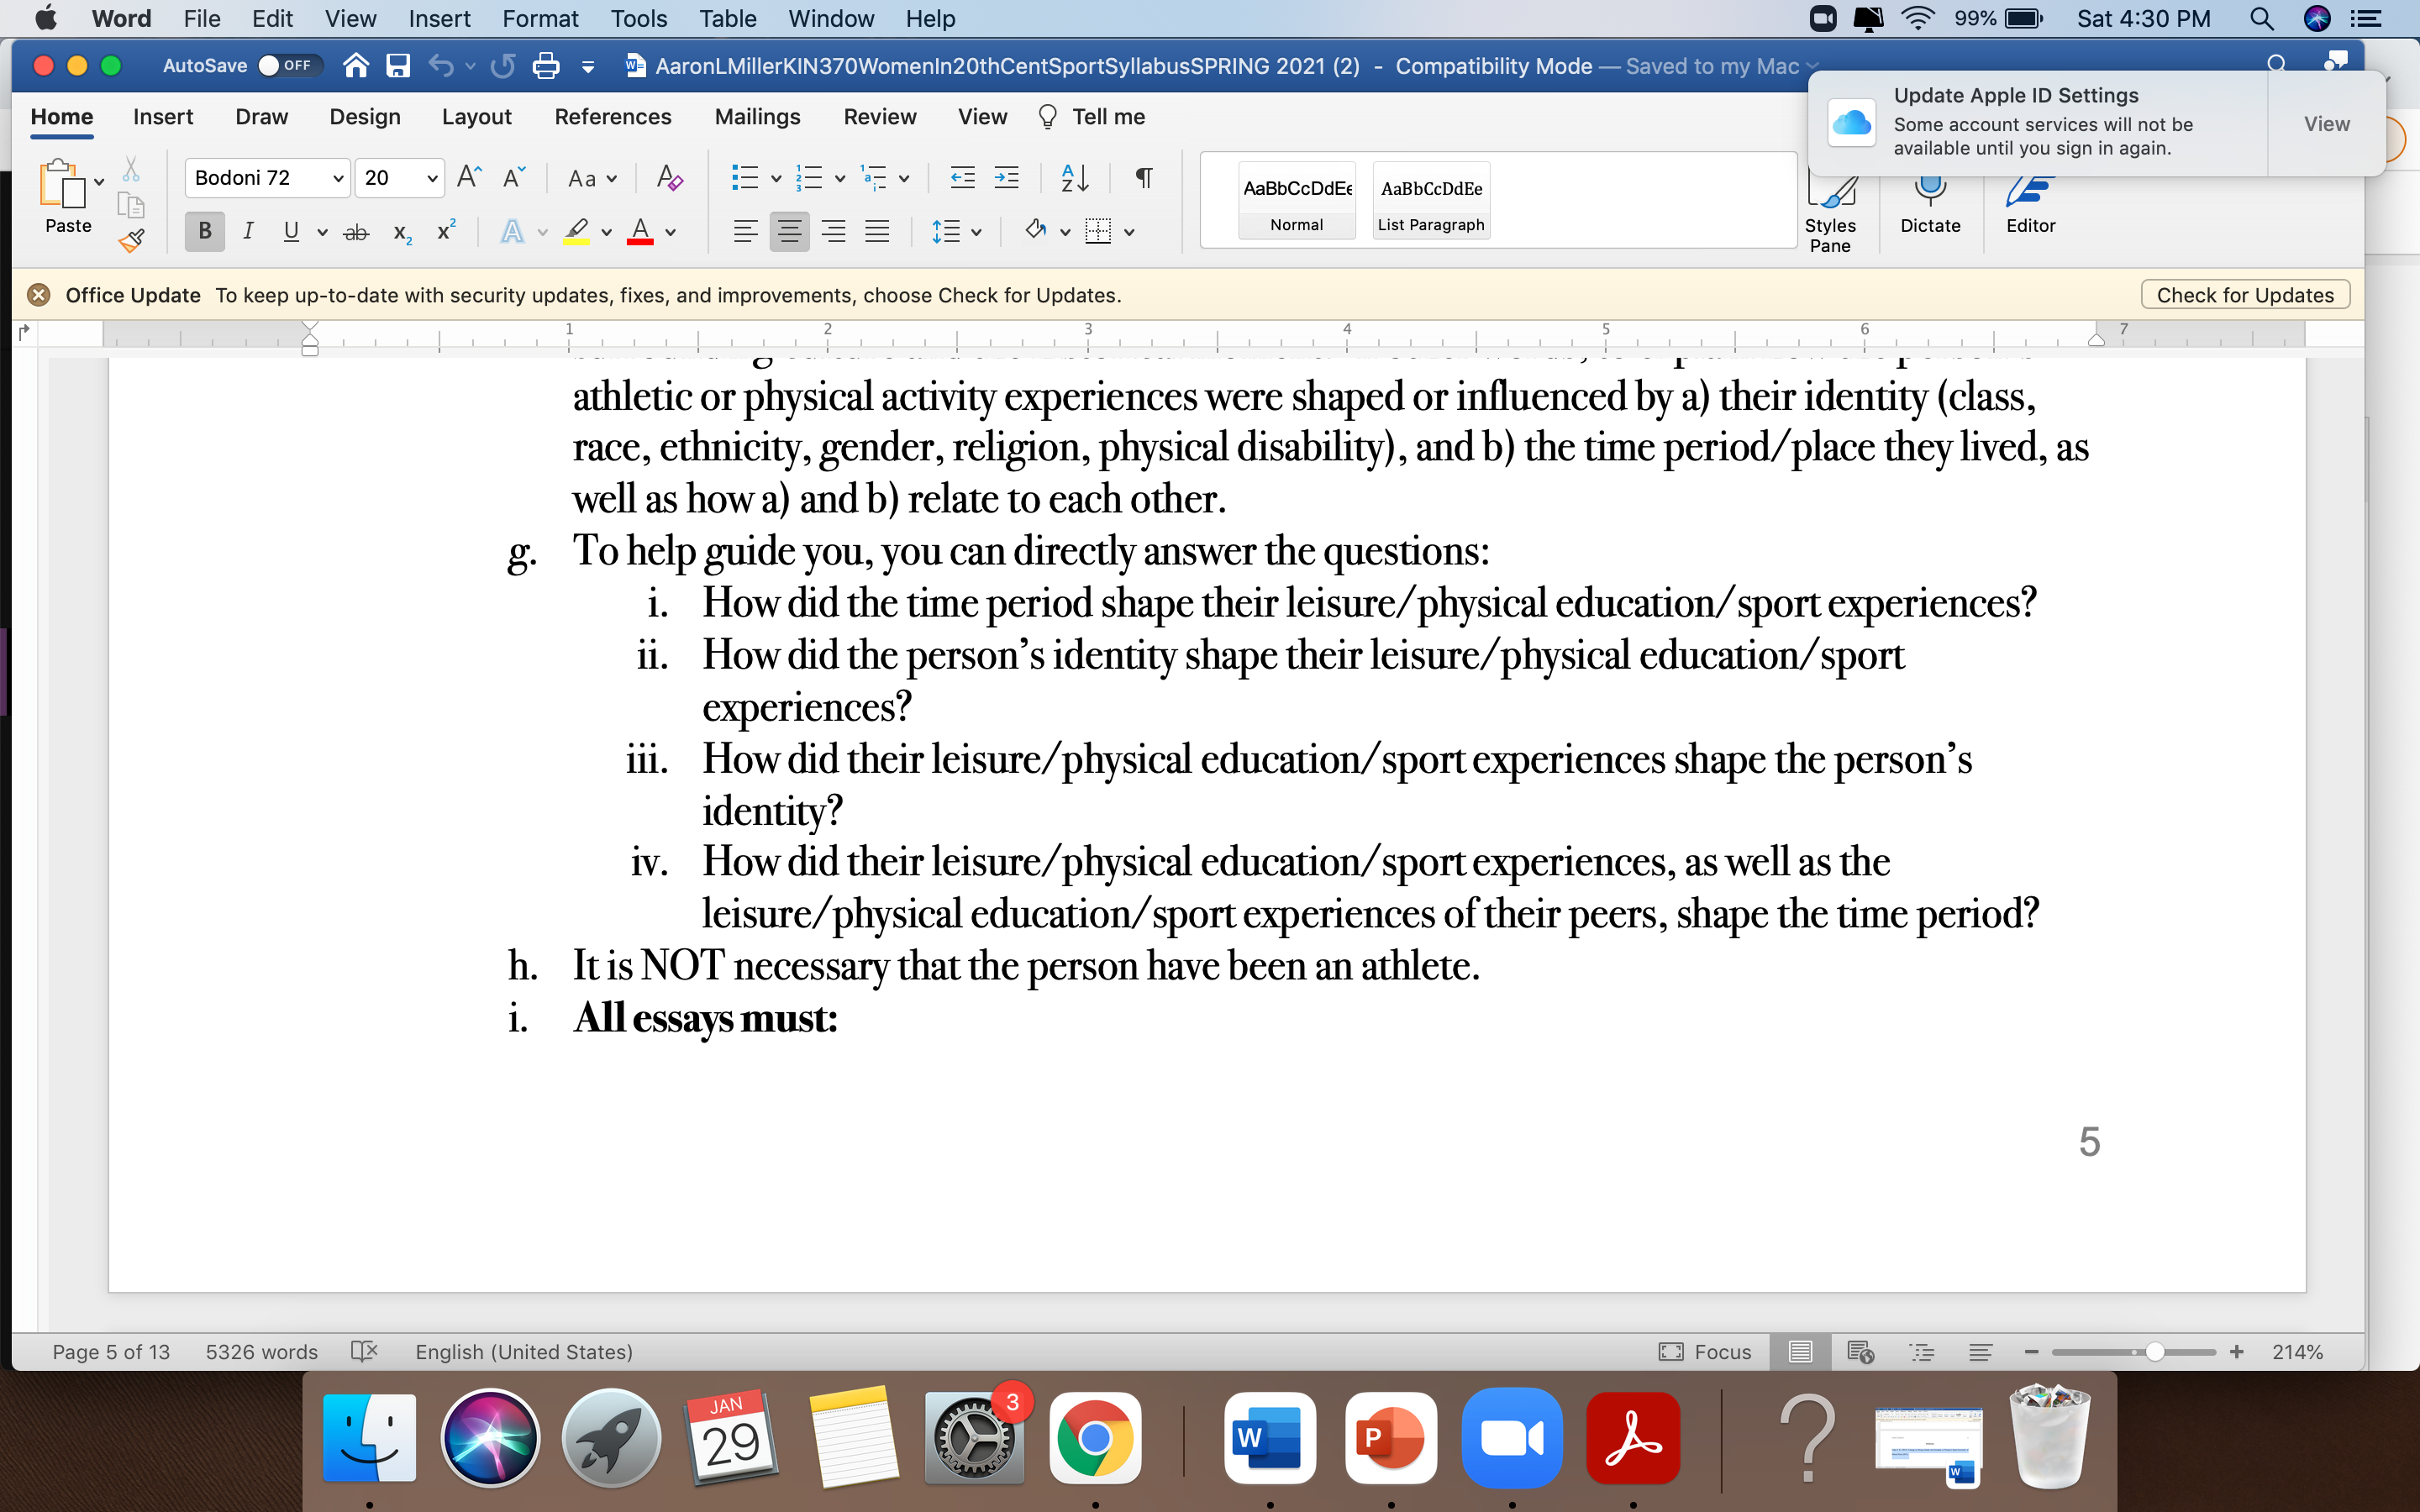Decrease font size with the small A icon
This screenshot has width=2420, height=1512.
[x=514, y=178]
